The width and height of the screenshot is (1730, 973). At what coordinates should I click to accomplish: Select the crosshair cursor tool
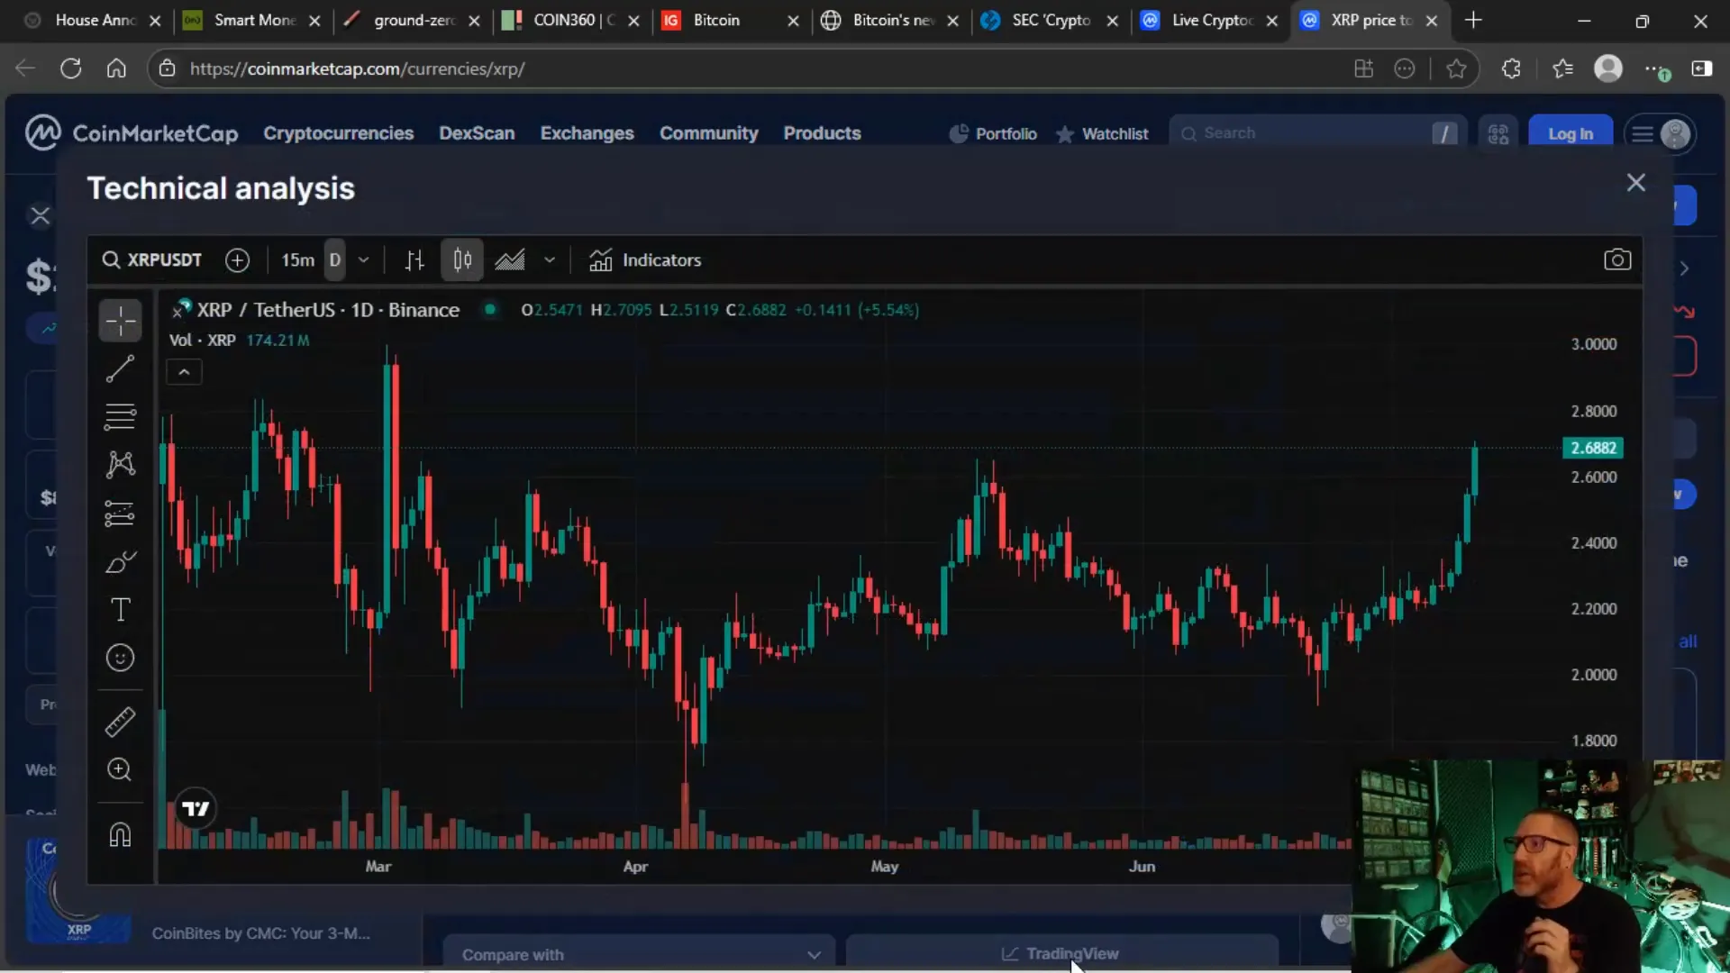pyautogui.click(x=120, y=320)
